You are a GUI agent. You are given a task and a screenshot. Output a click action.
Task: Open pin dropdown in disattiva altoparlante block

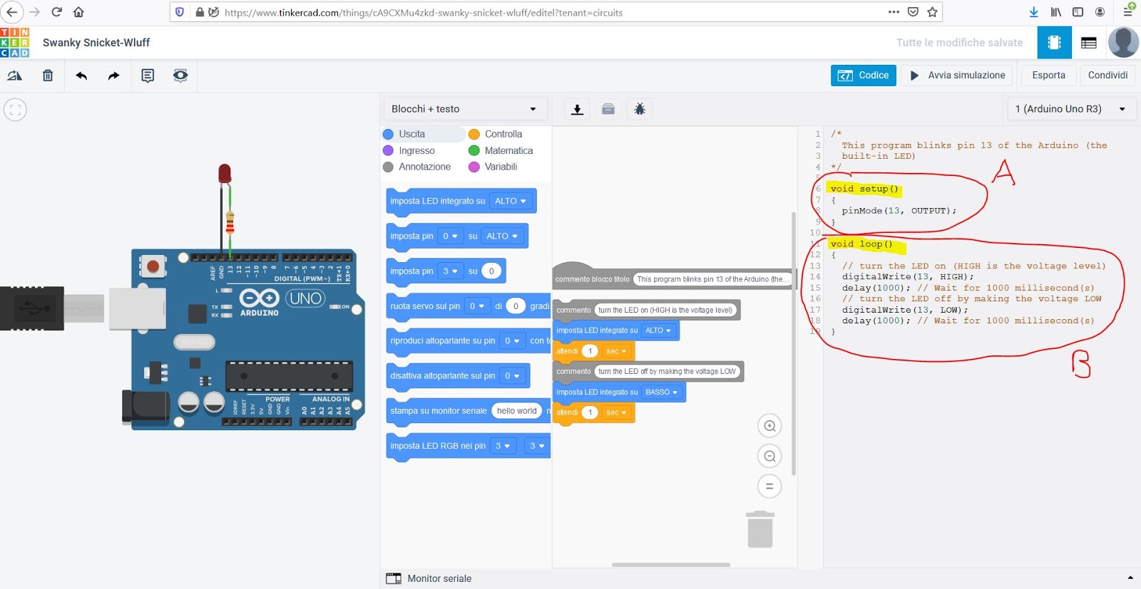click(512, 376)
